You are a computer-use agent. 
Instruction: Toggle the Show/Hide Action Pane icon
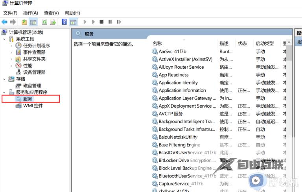(x=74, y=22)
